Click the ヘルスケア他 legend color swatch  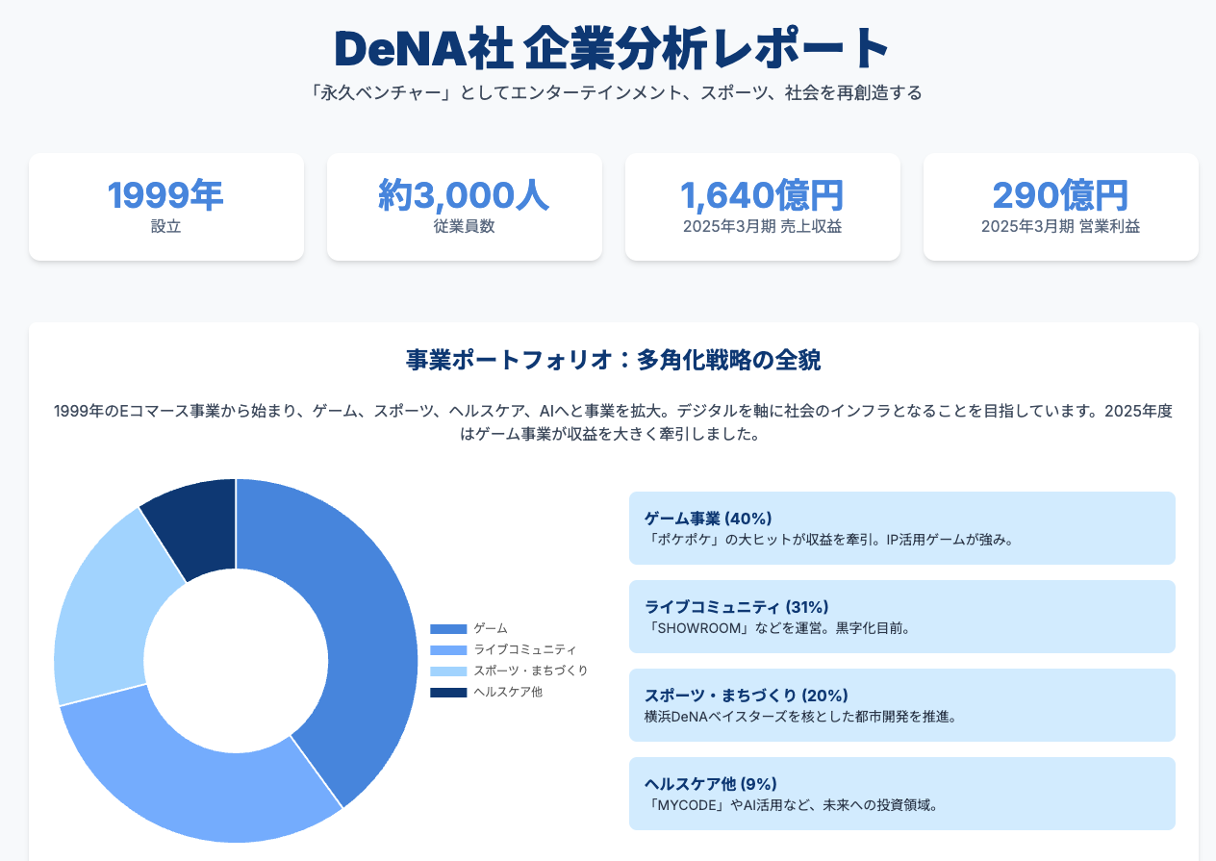(x=448, y=692)
